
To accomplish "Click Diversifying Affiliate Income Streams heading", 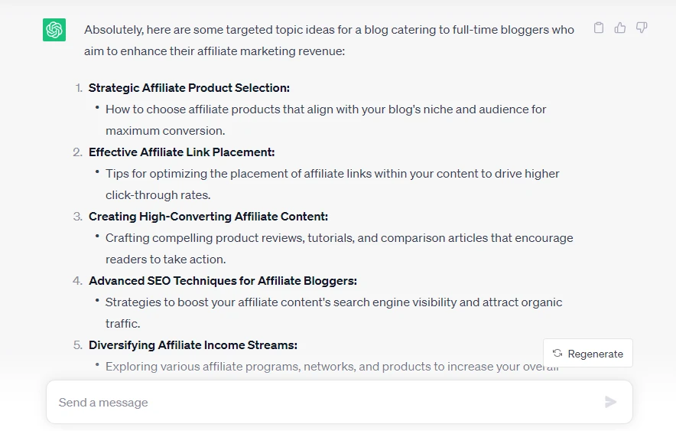I will tap(193, 345).
